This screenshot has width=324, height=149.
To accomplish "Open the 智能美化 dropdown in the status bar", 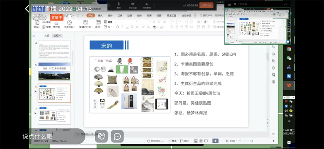I will tap(155, 141).
